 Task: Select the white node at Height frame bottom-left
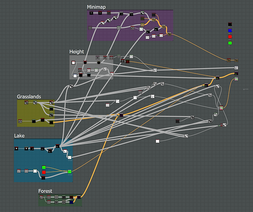tap(75, 76)
